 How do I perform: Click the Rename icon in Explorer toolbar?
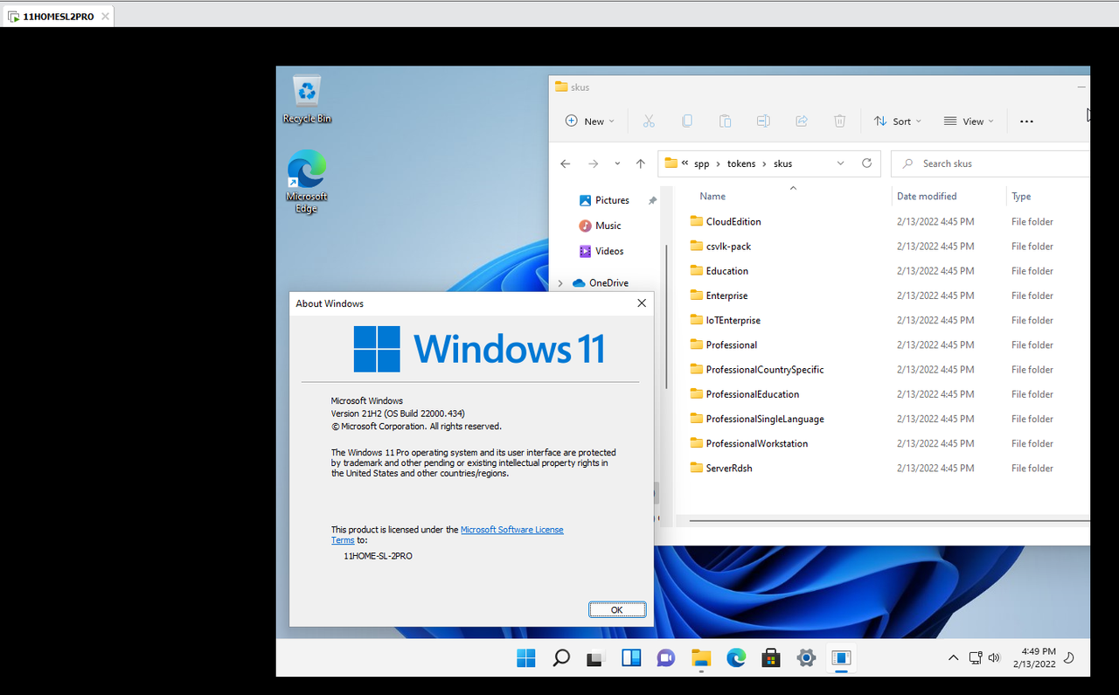point(763,122)
